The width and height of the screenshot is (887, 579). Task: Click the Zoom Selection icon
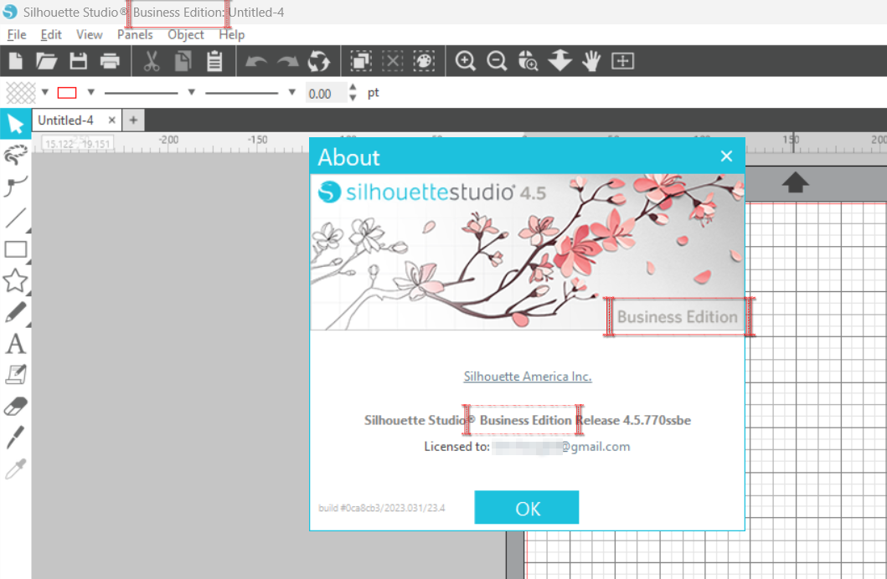528,61
